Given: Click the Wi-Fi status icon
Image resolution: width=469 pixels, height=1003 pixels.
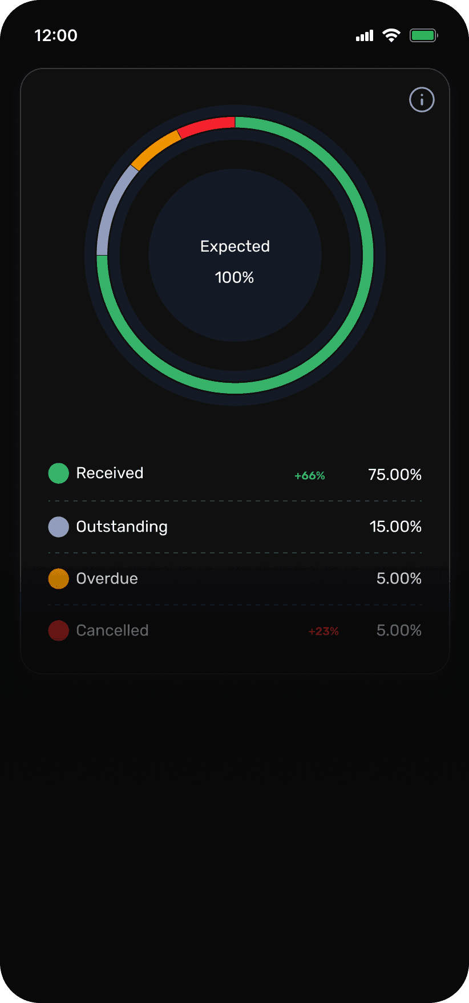Looking at the screenshot, I should coord(391,35).
